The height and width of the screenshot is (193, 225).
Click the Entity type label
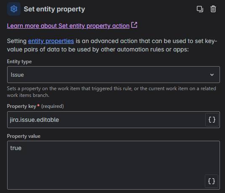tap(19, 62)
